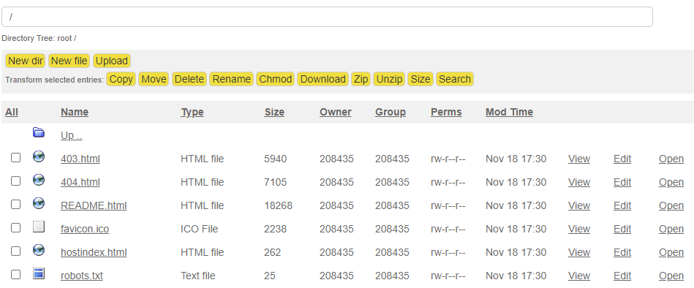Click the globe icon for README.html
The width and height of the screenshot is (694, 288).
point(39,203)
